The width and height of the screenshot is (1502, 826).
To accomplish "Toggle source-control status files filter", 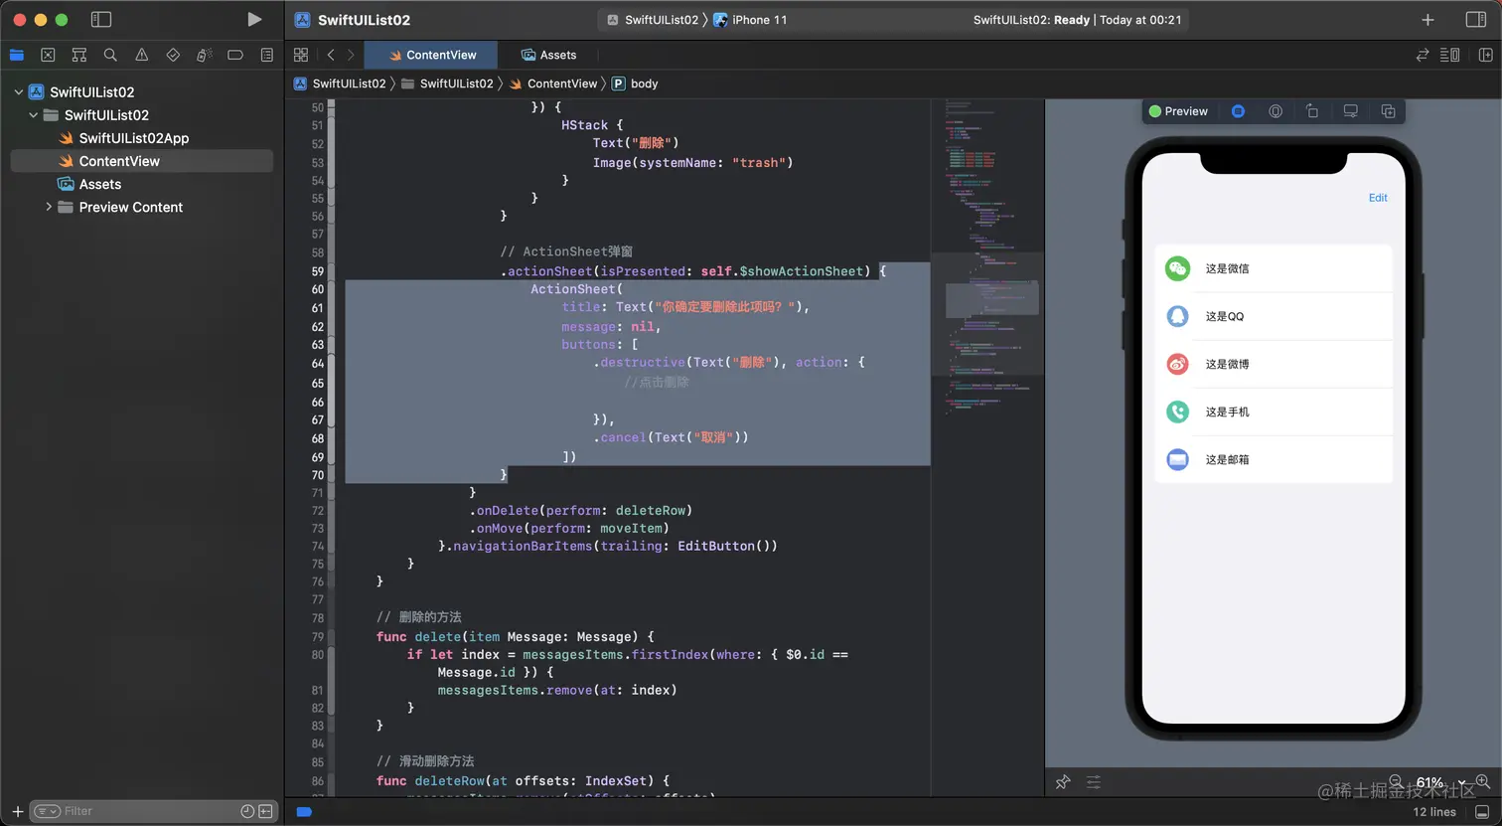I will click(265, 811).
